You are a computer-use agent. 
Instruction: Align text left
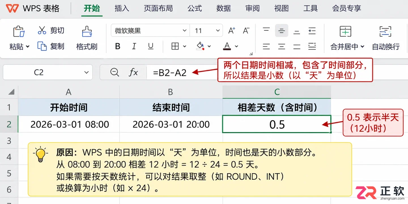tap(266, 46)
